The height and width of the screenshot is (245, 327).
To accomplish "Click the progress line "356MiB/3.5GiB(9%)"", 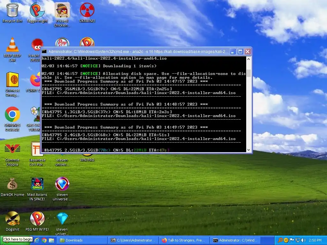I will [107, 89].
